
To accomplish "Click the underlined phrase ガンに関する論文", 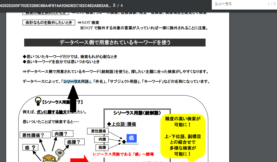I will point(51,112).
